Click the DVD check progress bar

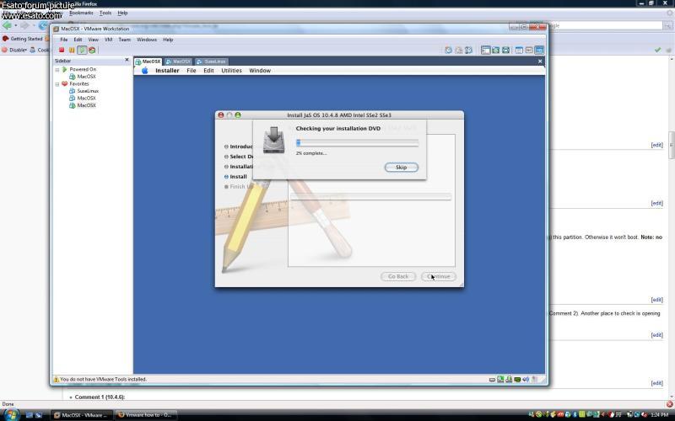pos(357,142)
